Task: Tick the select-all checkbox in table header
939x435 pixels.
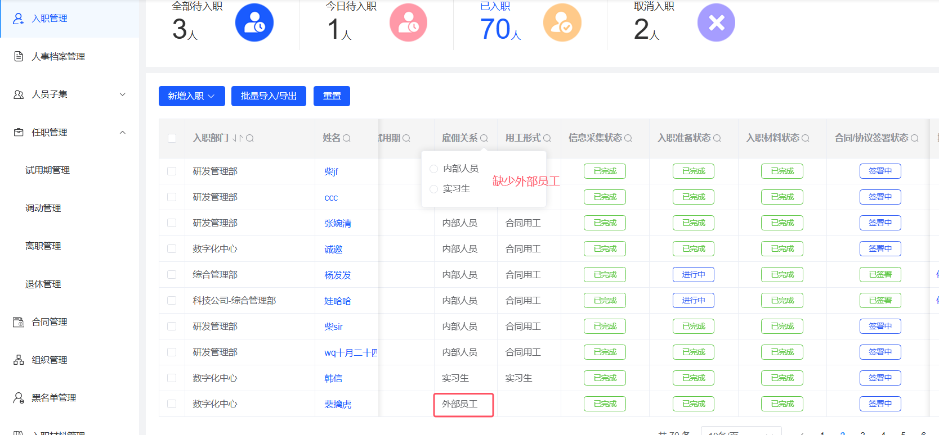Action: tap(172, 138)
